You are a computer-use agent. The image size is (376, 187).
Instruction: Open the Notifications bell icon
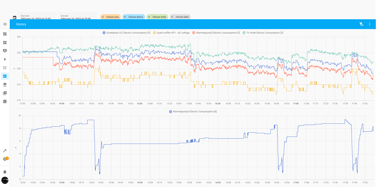click(x=5, y=172)
